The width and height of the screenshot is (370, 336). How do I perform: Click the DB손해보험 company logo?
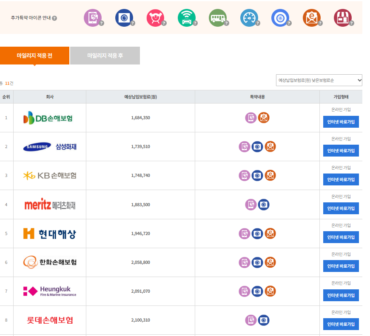[x=48, y=118]
